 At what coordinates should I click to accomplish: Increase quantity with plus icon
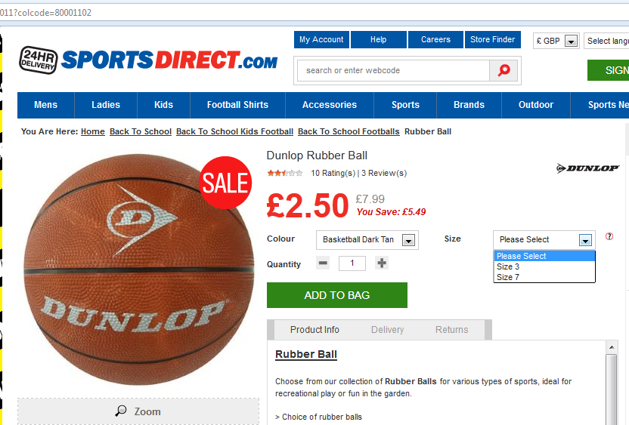382,263
